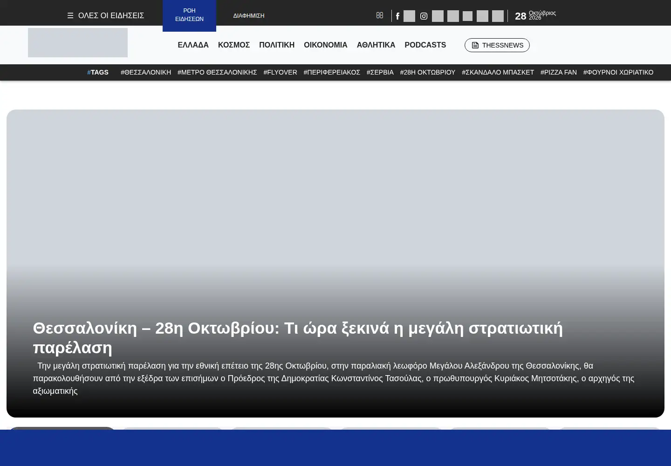This screenshot has width=671, height=466.
Task: Open the #ΜΕΤΡΟ ΘΕΣΣΑΛΟΝΙΚΗΣ tag
Action: tap(217, 72)
